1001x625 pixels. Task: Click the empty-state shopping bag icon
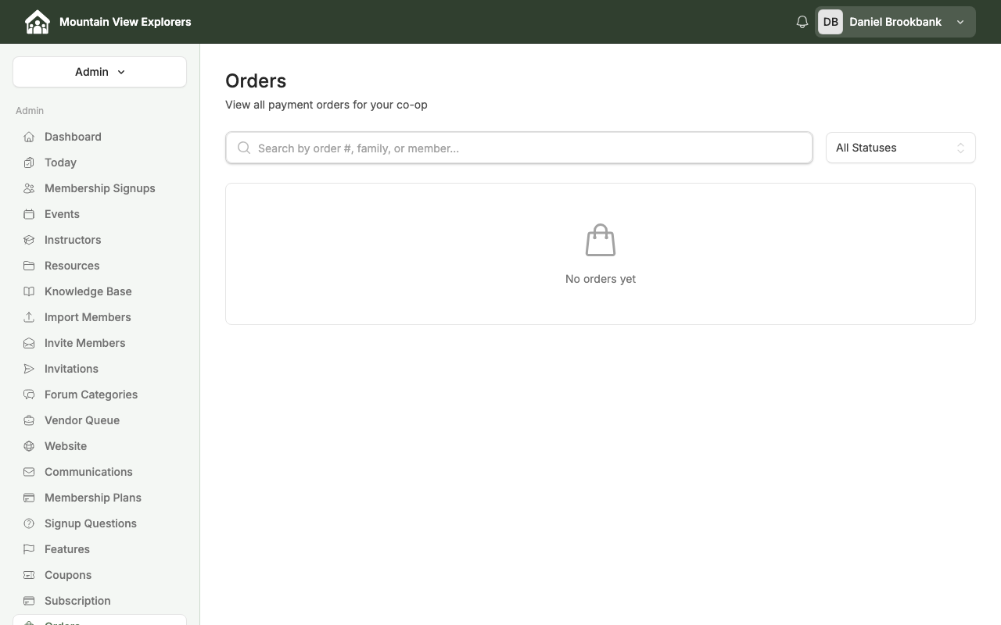tap(601, 241)
